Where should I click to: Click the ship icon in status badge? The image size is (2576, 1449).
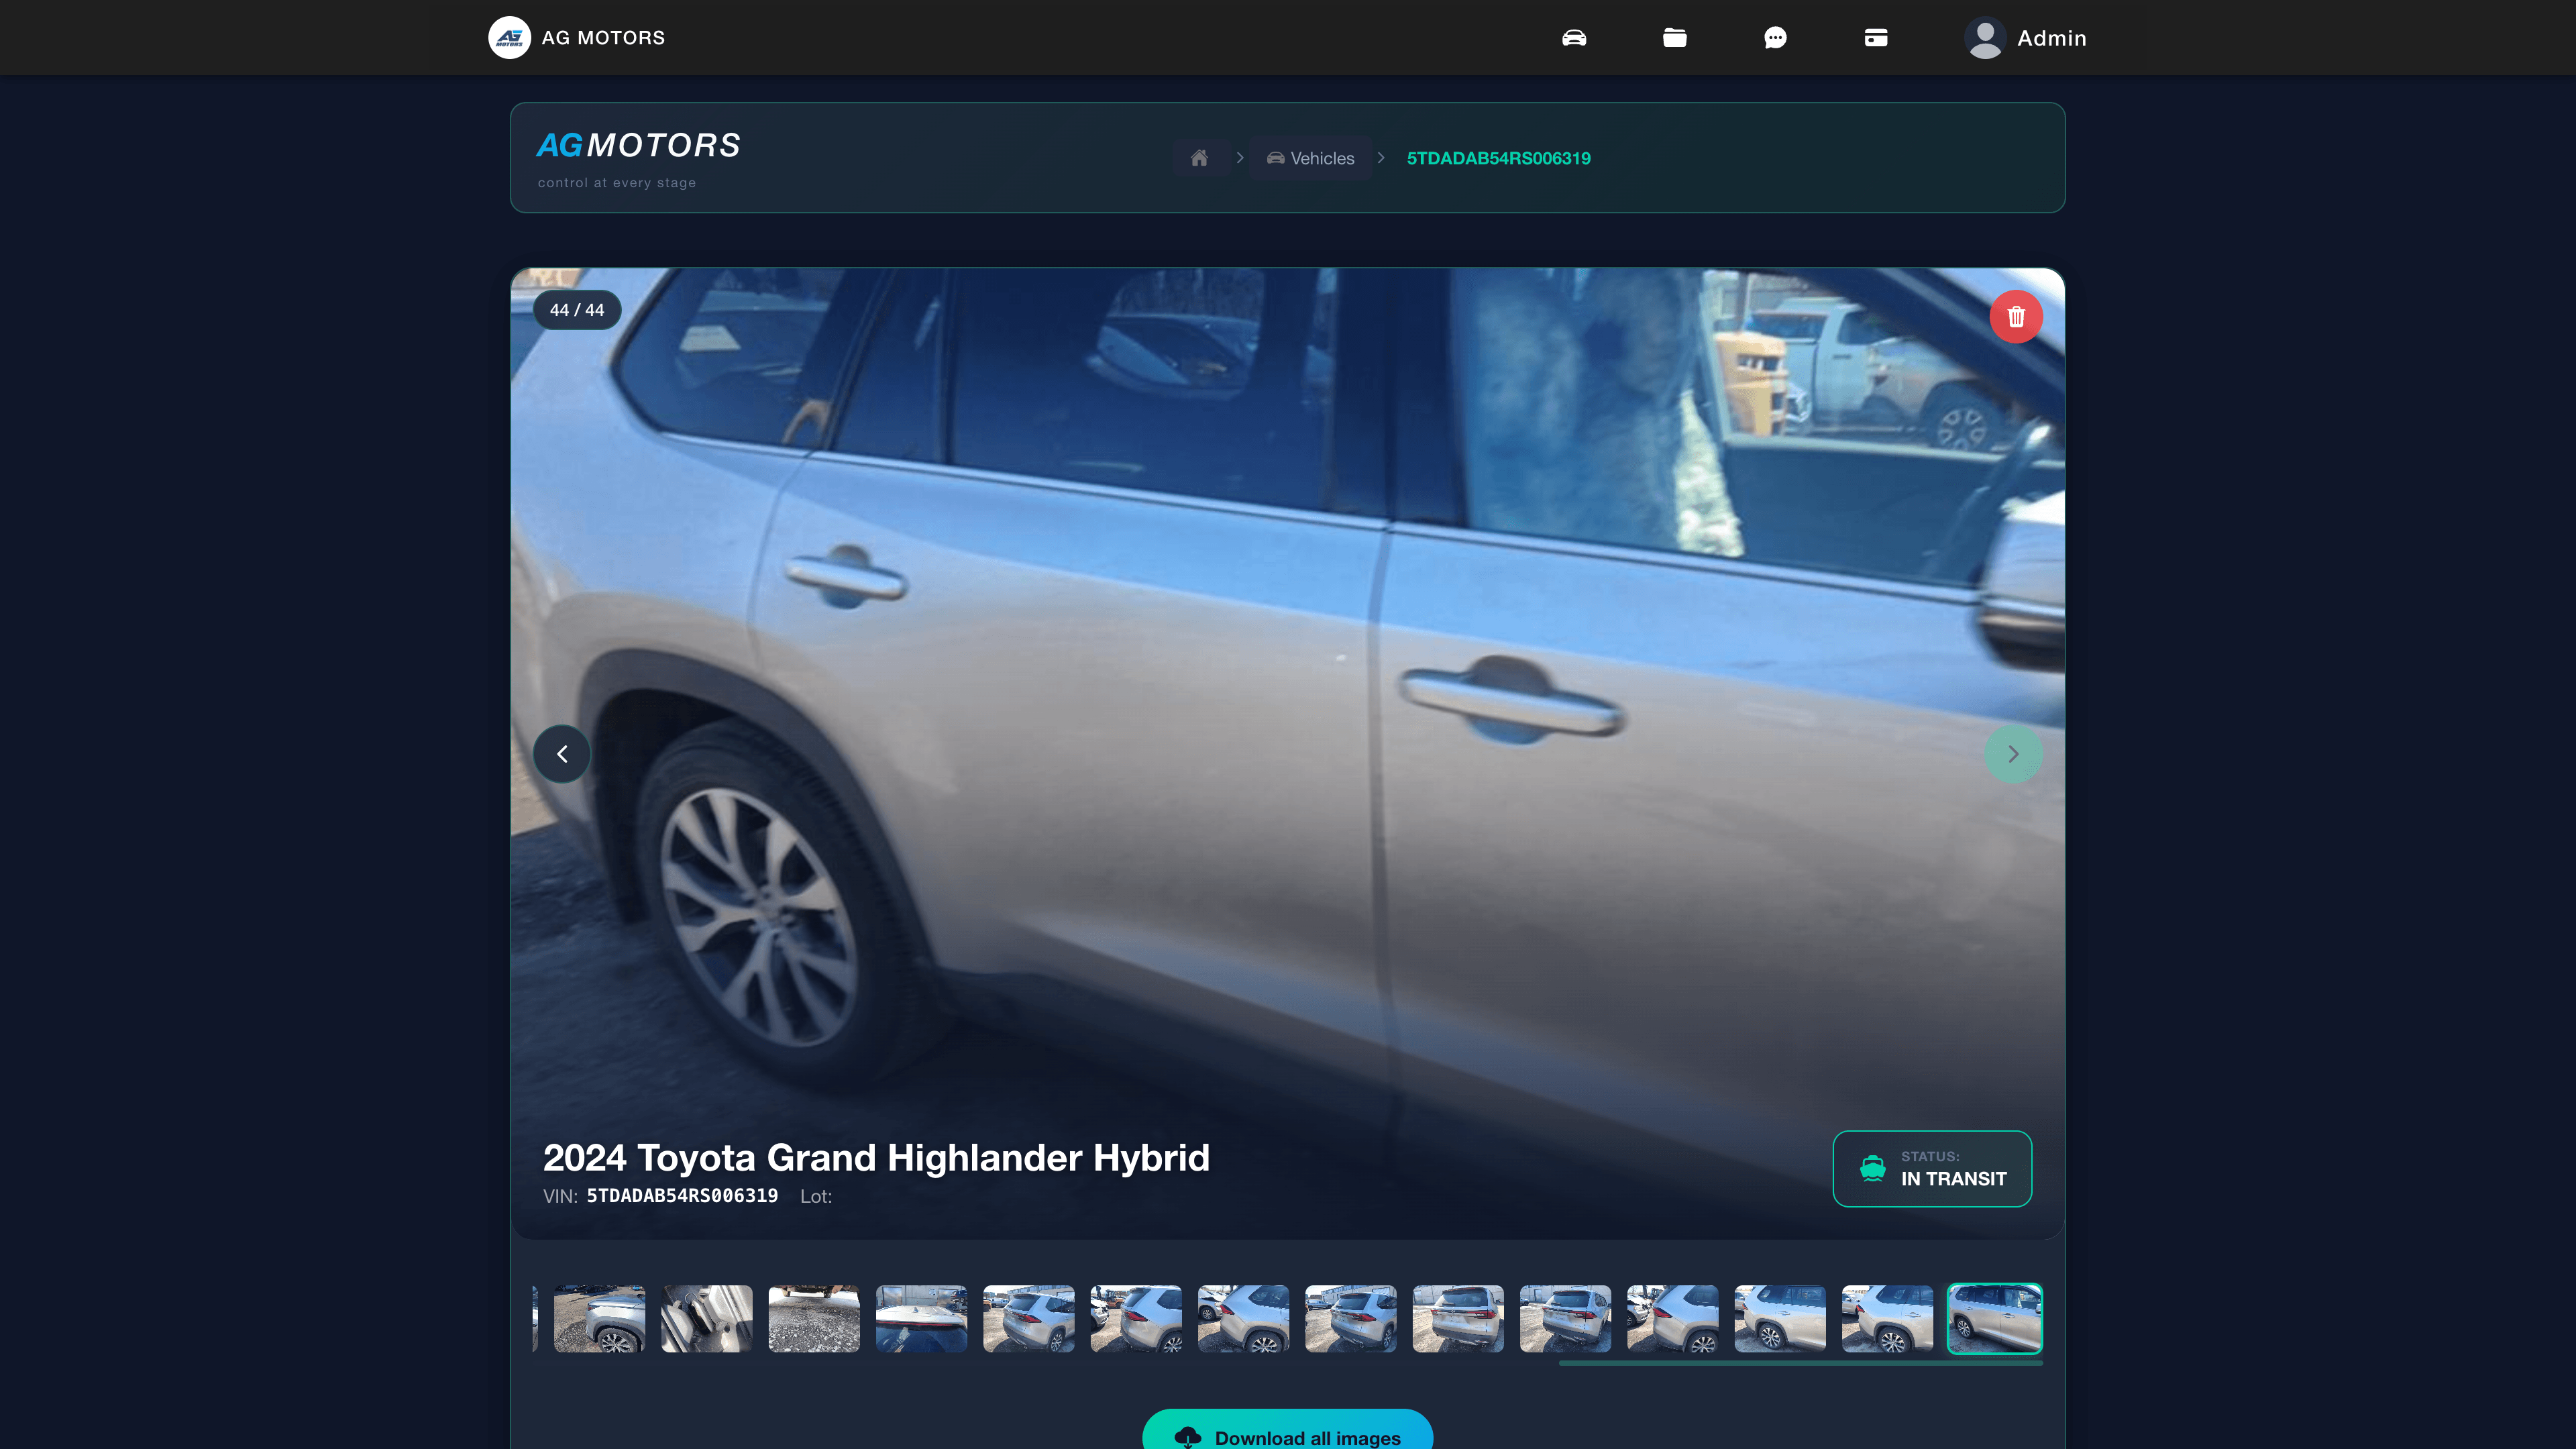pyautogui.click(x=1873, y=1168)
